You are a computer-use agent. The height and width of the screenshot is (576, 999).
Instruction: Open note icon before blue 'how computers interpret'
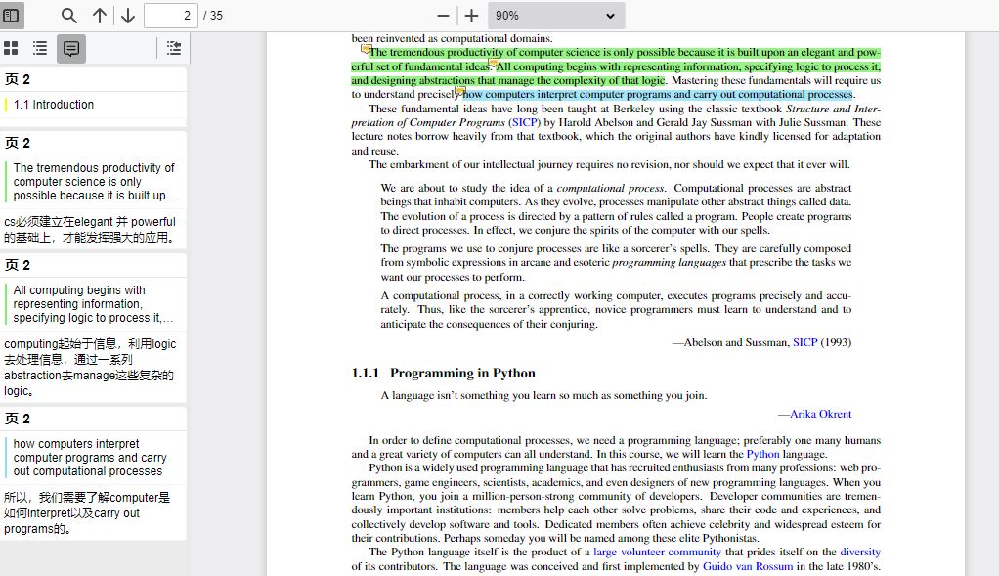tap(459, 91)
